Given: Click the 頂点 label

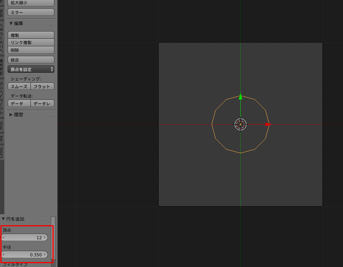Looking at the screenshot, I should pyautogui.click(x=7, y=230).
